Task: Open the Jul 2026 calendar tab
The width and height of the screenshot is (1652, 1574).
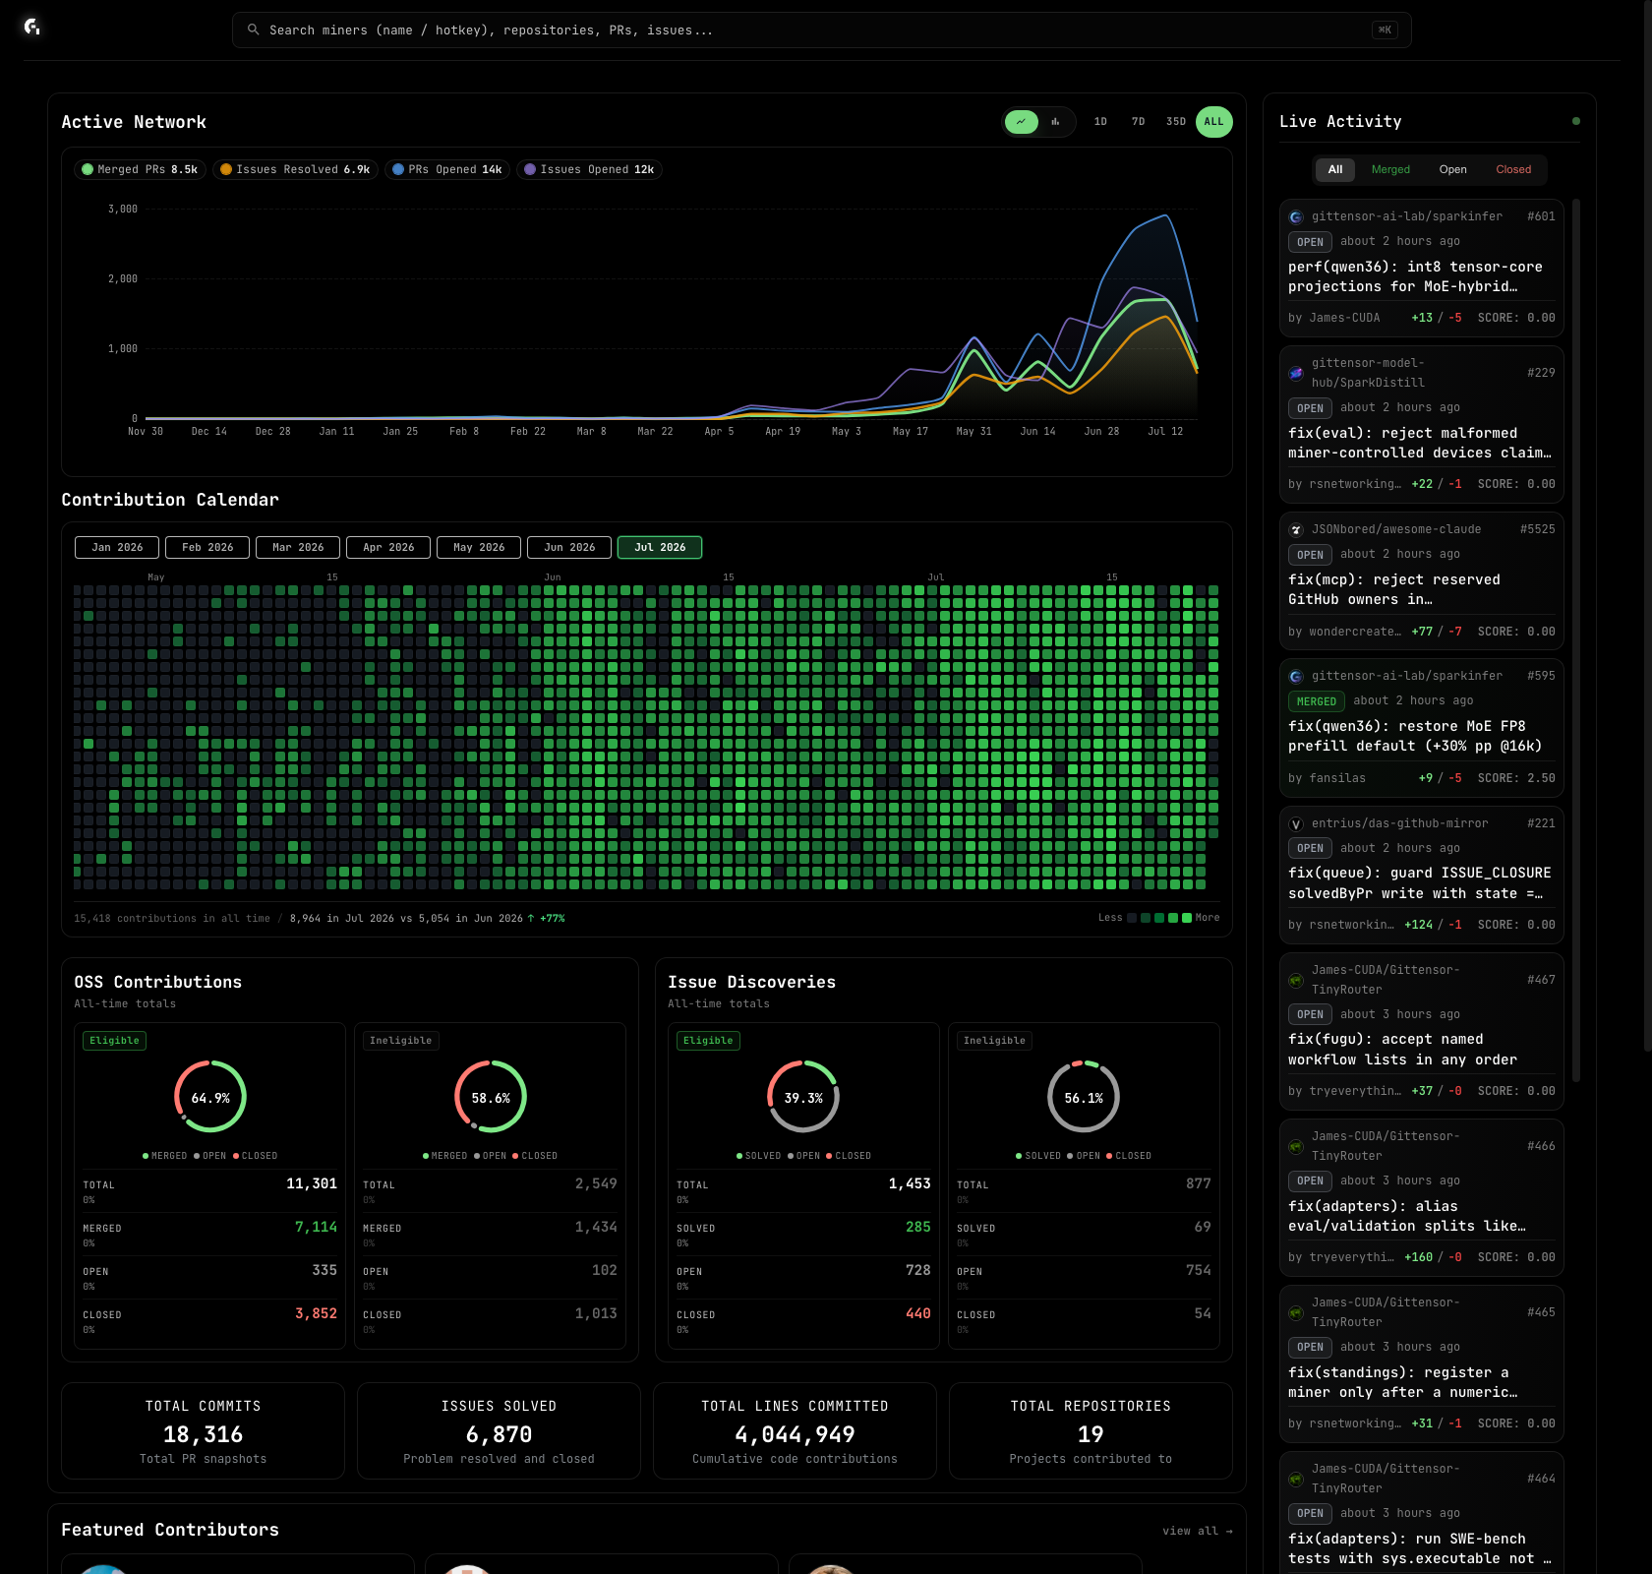Action: point(660,547)
